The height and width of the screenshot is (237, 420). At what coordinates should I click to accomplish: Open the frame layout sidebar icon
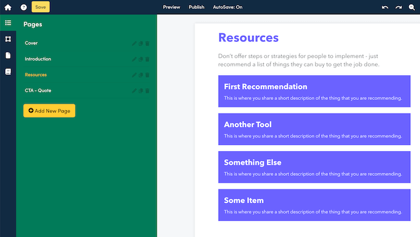[x=8, y=39]
